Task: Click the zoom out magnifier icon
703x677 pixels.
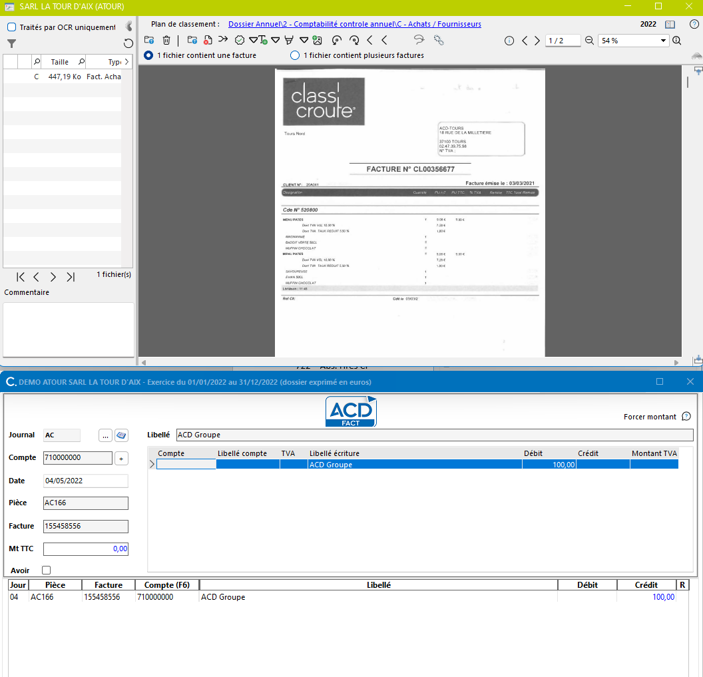Action: click(589, 41)
